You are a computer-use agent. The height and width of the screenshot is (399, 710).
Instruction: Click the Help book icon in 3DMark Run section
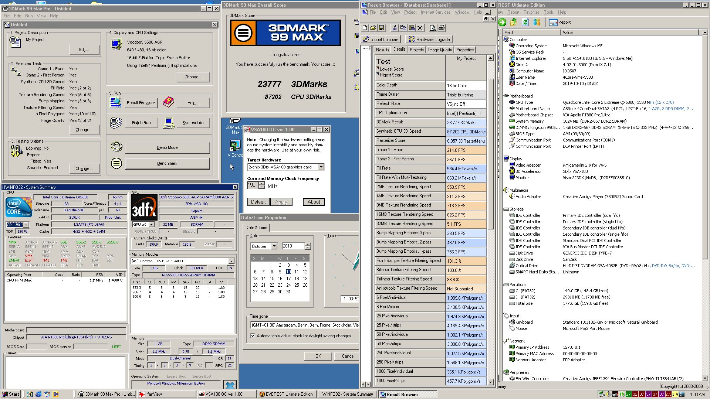pos(168,102)
